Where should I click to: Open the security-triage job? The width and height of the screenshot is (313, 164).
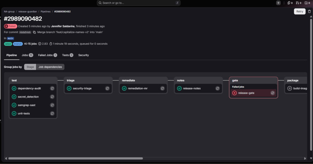click(x=82, y=88)
